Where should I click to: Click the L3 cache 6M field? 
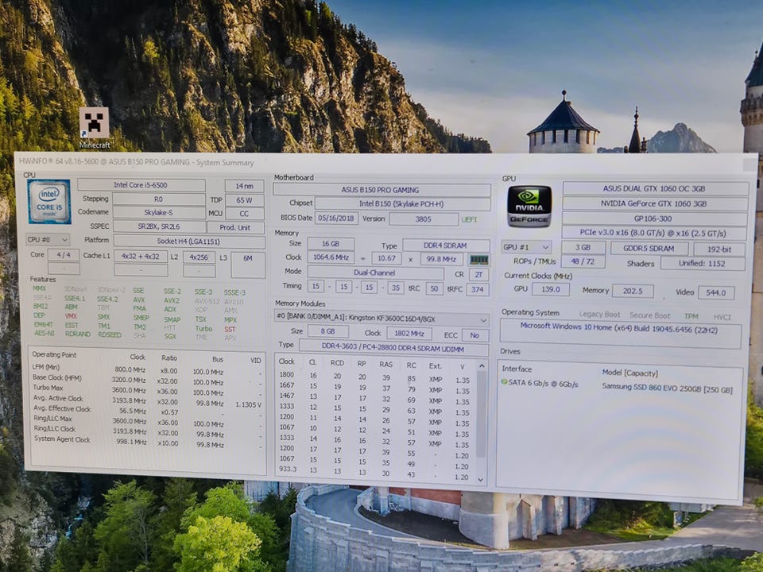pos(248,265)
